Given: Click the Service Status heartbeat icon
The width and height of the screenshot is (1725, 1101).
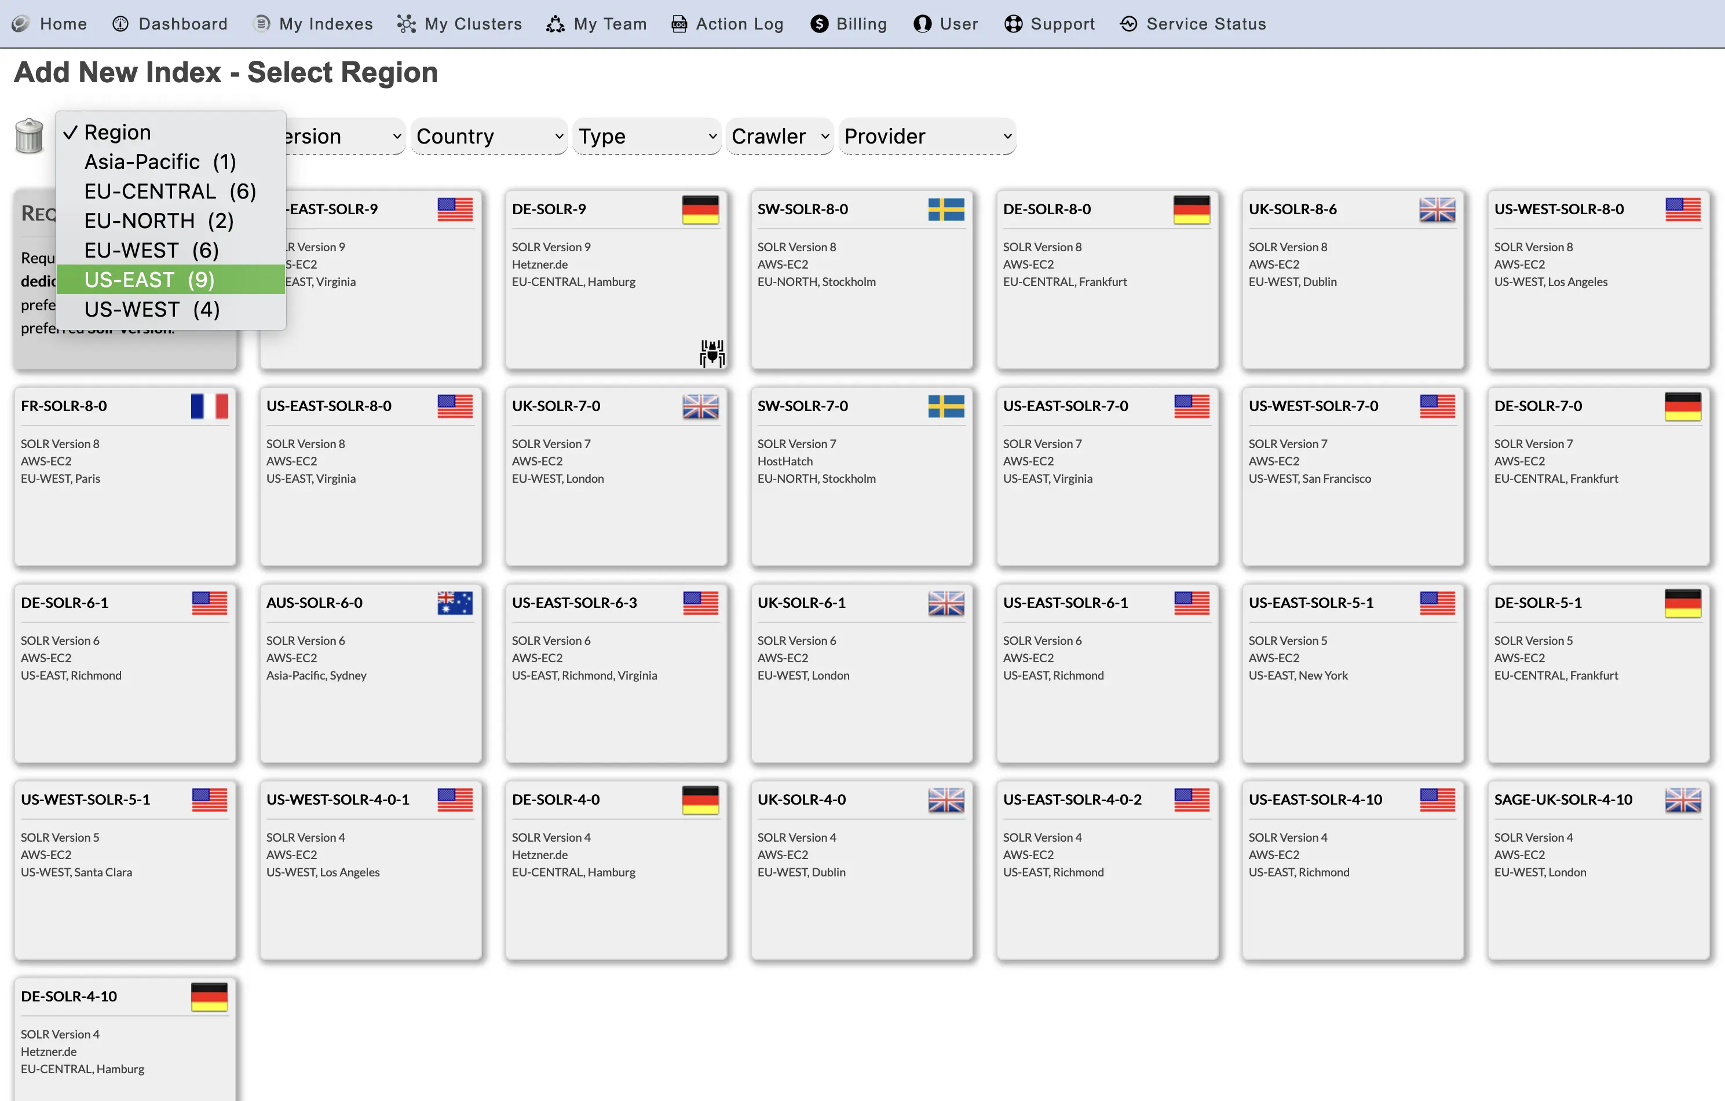Looking at the screenshot, I should coord(1128,24).
